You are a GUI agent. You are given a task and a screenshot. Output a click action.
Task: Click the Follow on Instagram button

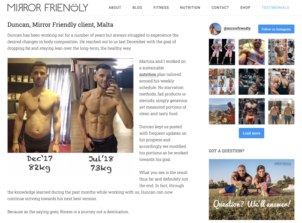tap(276, 29)
